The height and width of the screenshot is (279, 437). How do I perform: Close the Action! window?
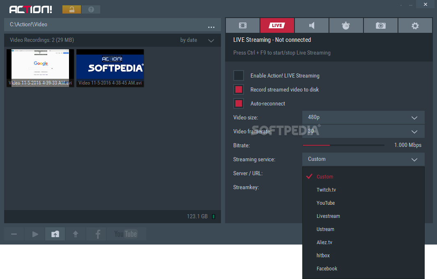point(425,4)
